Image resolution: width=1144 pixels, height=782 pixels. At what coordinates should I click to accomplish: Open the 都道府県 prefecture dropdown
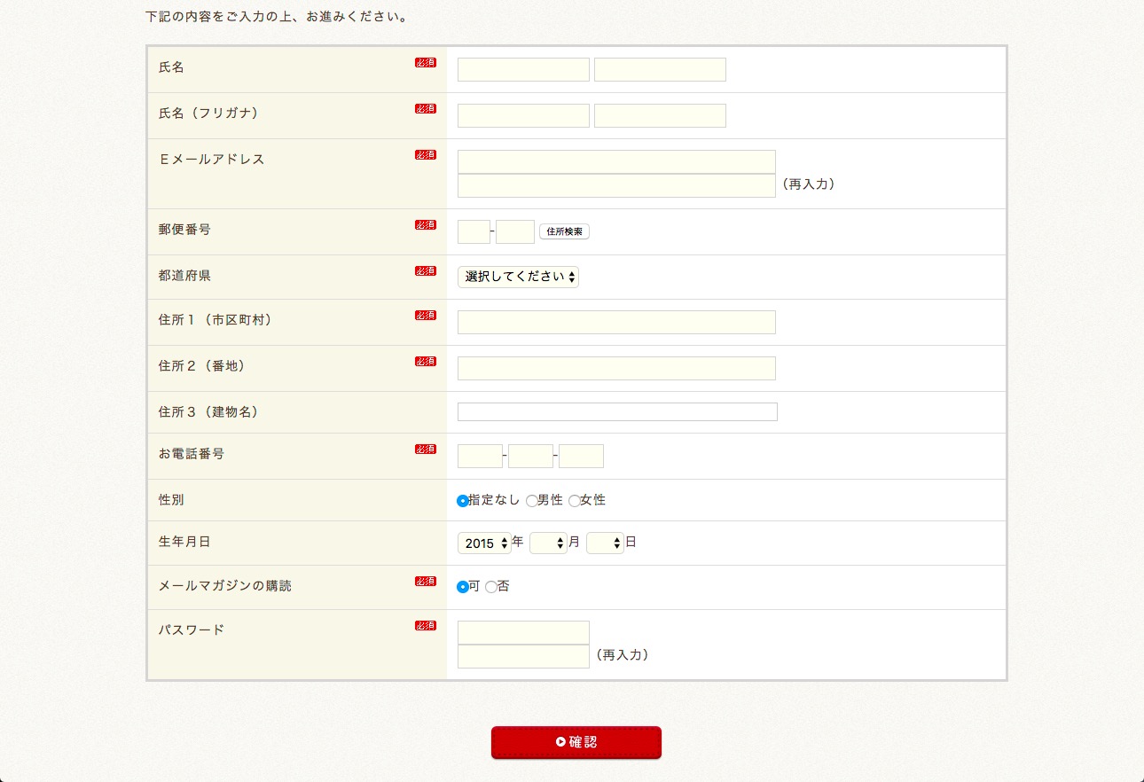coord(518,277)
